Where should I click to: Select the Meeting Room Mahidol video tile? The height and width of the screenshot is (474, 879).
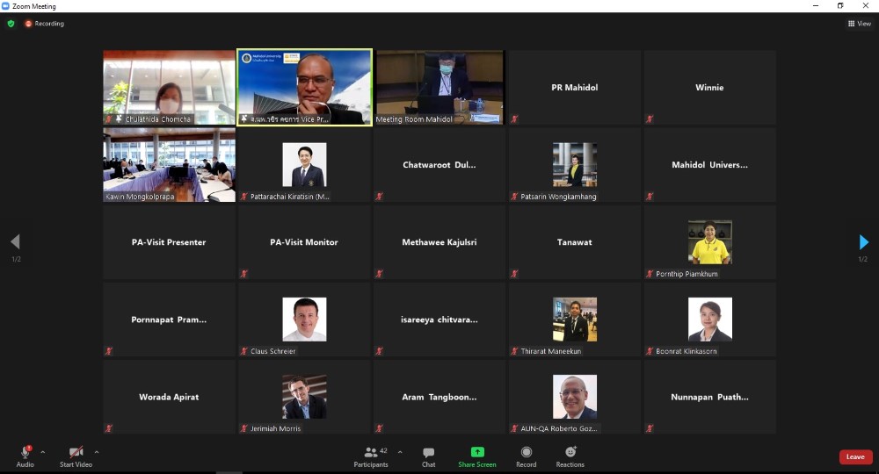pyautogui.click(x=439, y=87)
